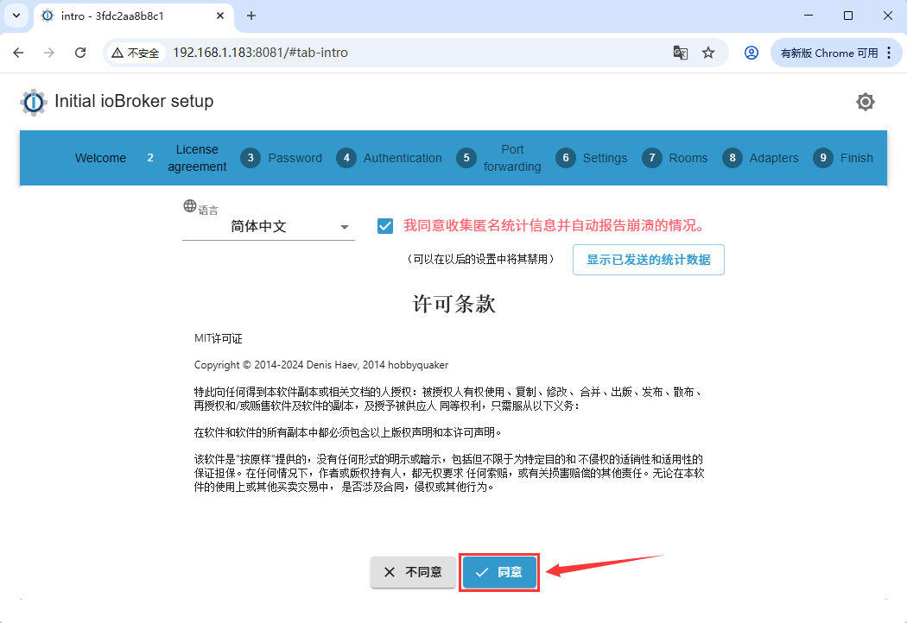The height and width of the screenshot is (623, 907).
Task: Toggle the theme icon at top right
Action: pos(865,102)
